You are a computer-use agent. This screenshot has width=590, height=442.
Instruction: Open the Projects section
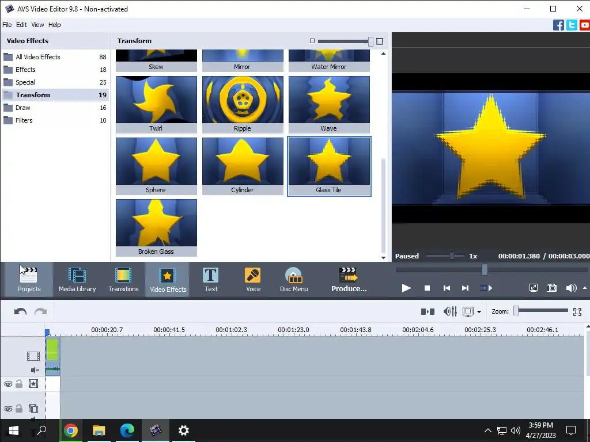(x=29, y=280)
